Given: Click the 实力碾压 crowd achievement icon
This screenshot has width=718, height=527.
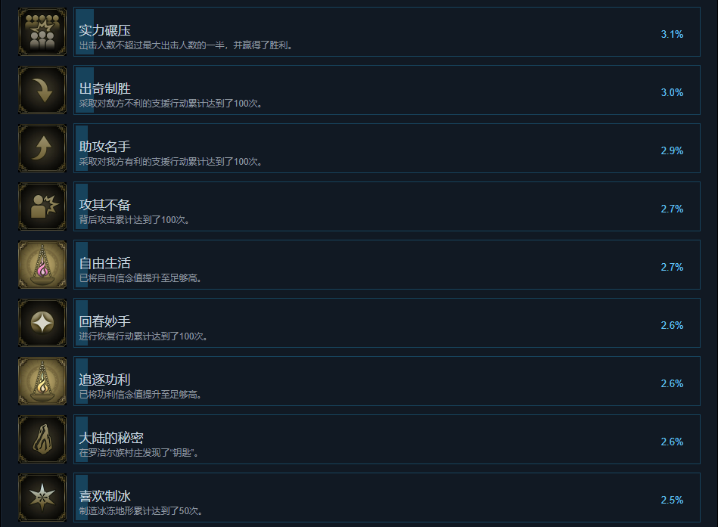Looking at the screenshot, I should [x=42, y=32].
